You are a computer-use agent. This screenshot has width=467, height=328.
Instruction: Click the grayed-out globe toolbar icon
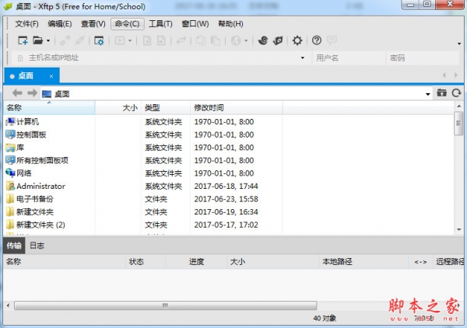(236, 40)
